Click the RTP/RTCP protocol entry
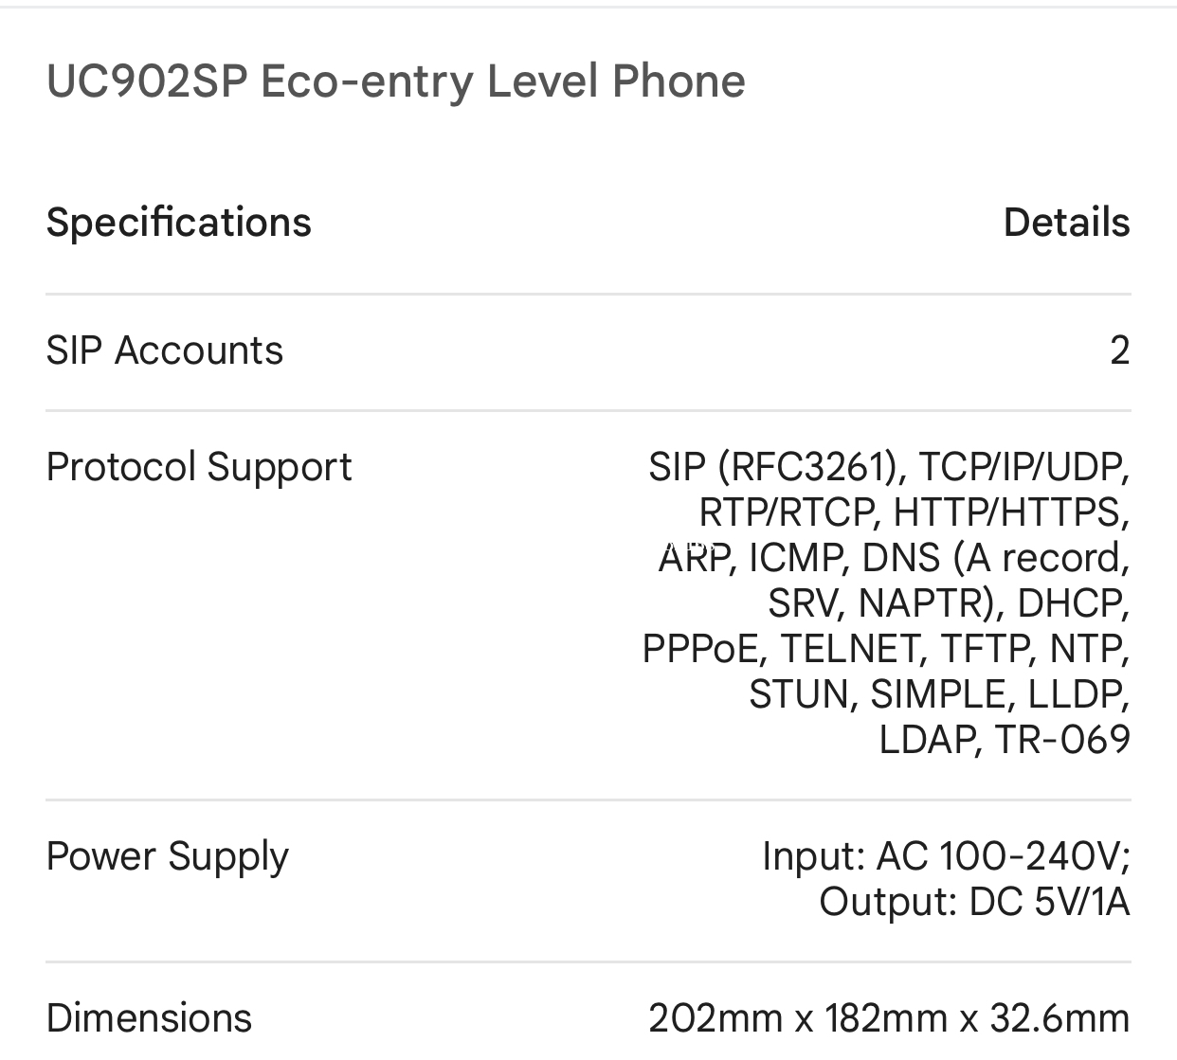Image resolution: width=1177 pixels, height=1060 pixels. (x=787, y=512)
